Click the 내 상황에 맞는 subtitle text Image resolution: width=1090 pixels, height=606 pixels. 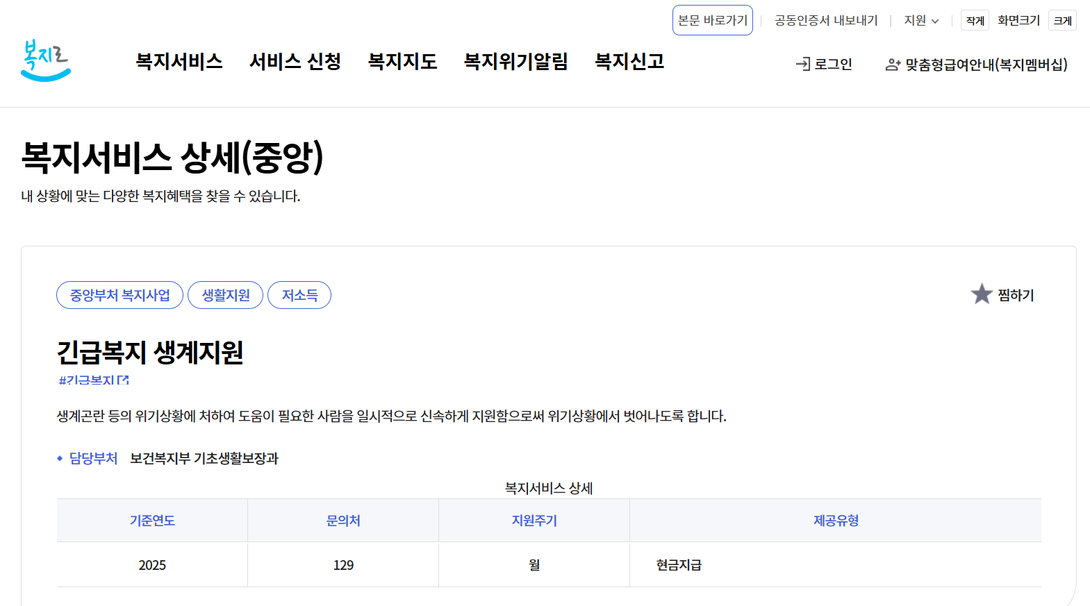160,196
